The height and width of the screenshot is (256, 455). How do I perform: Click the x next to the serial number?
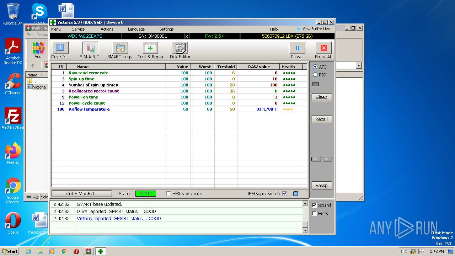pos(187,36)
